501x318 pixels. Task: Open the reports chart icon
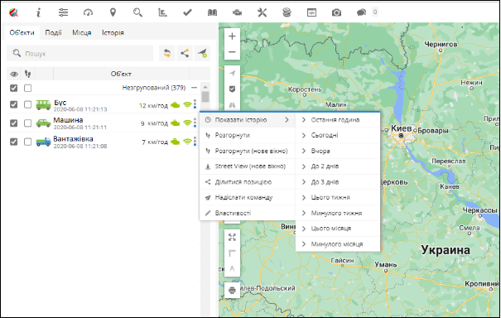[x=162, y=12]
